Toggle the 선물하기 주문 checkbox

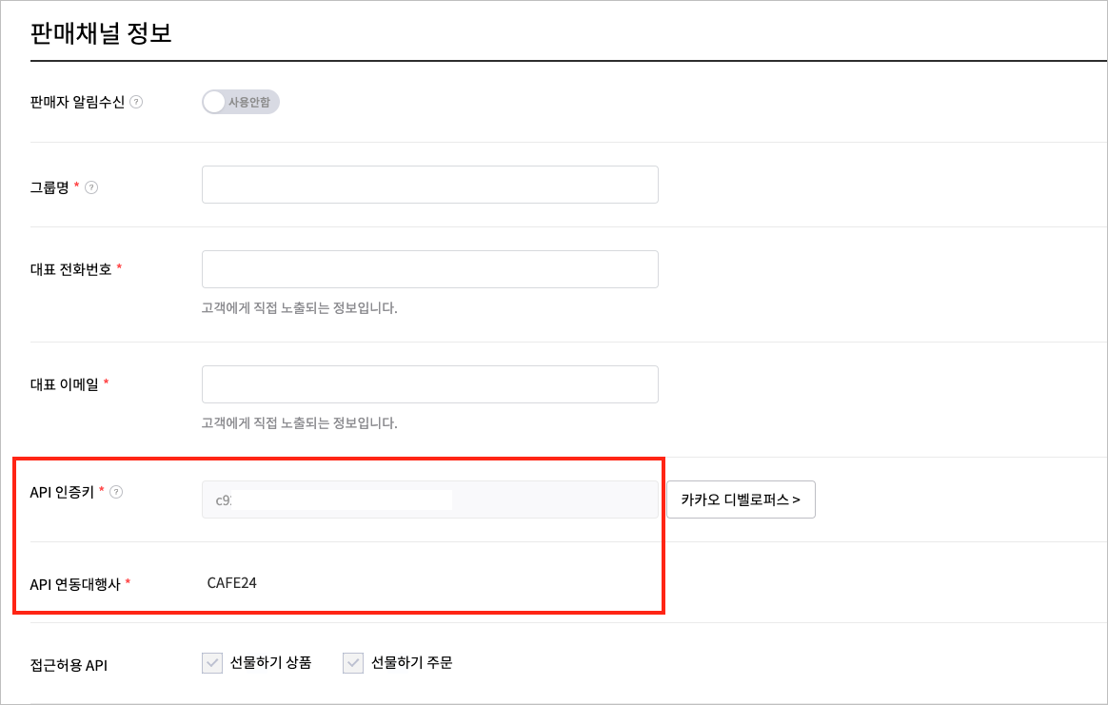(352, 662)
